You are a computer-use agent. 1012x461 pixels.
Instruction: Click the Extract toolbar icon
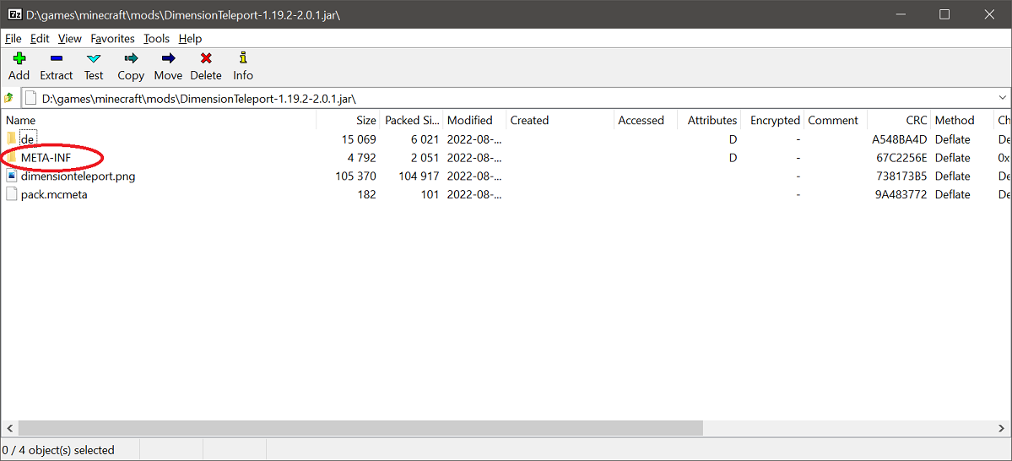click(57, 58)
